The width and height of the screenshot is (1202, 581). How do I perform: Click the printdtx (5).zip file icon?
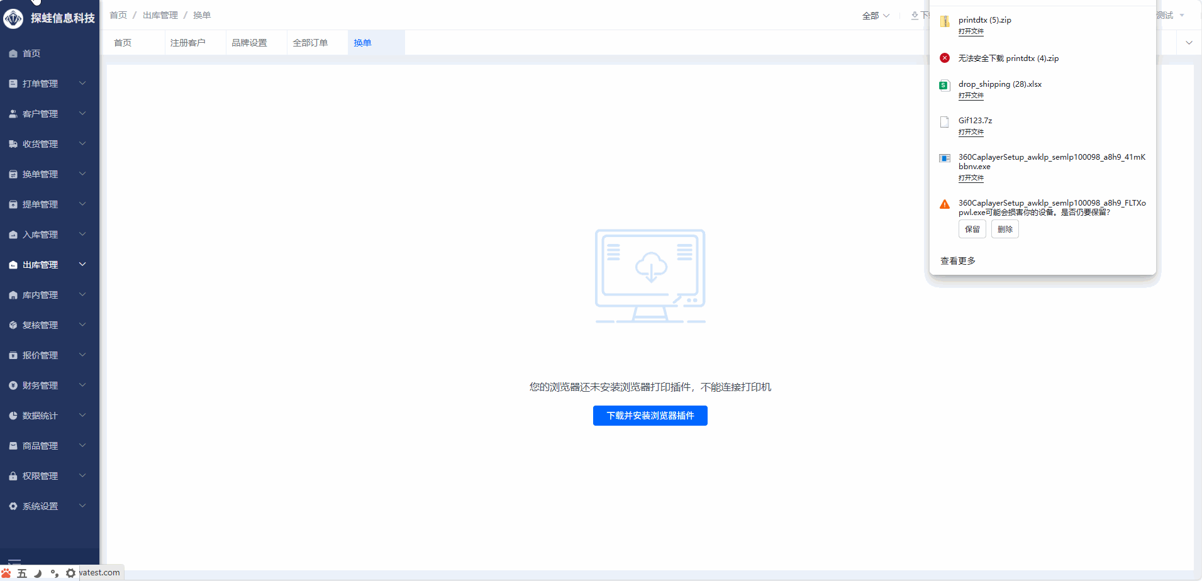[944, 21]
